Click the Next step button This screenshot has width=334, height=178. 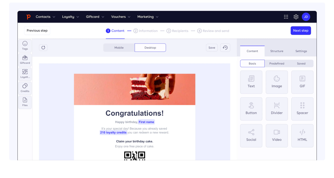(x=301, y=31)
